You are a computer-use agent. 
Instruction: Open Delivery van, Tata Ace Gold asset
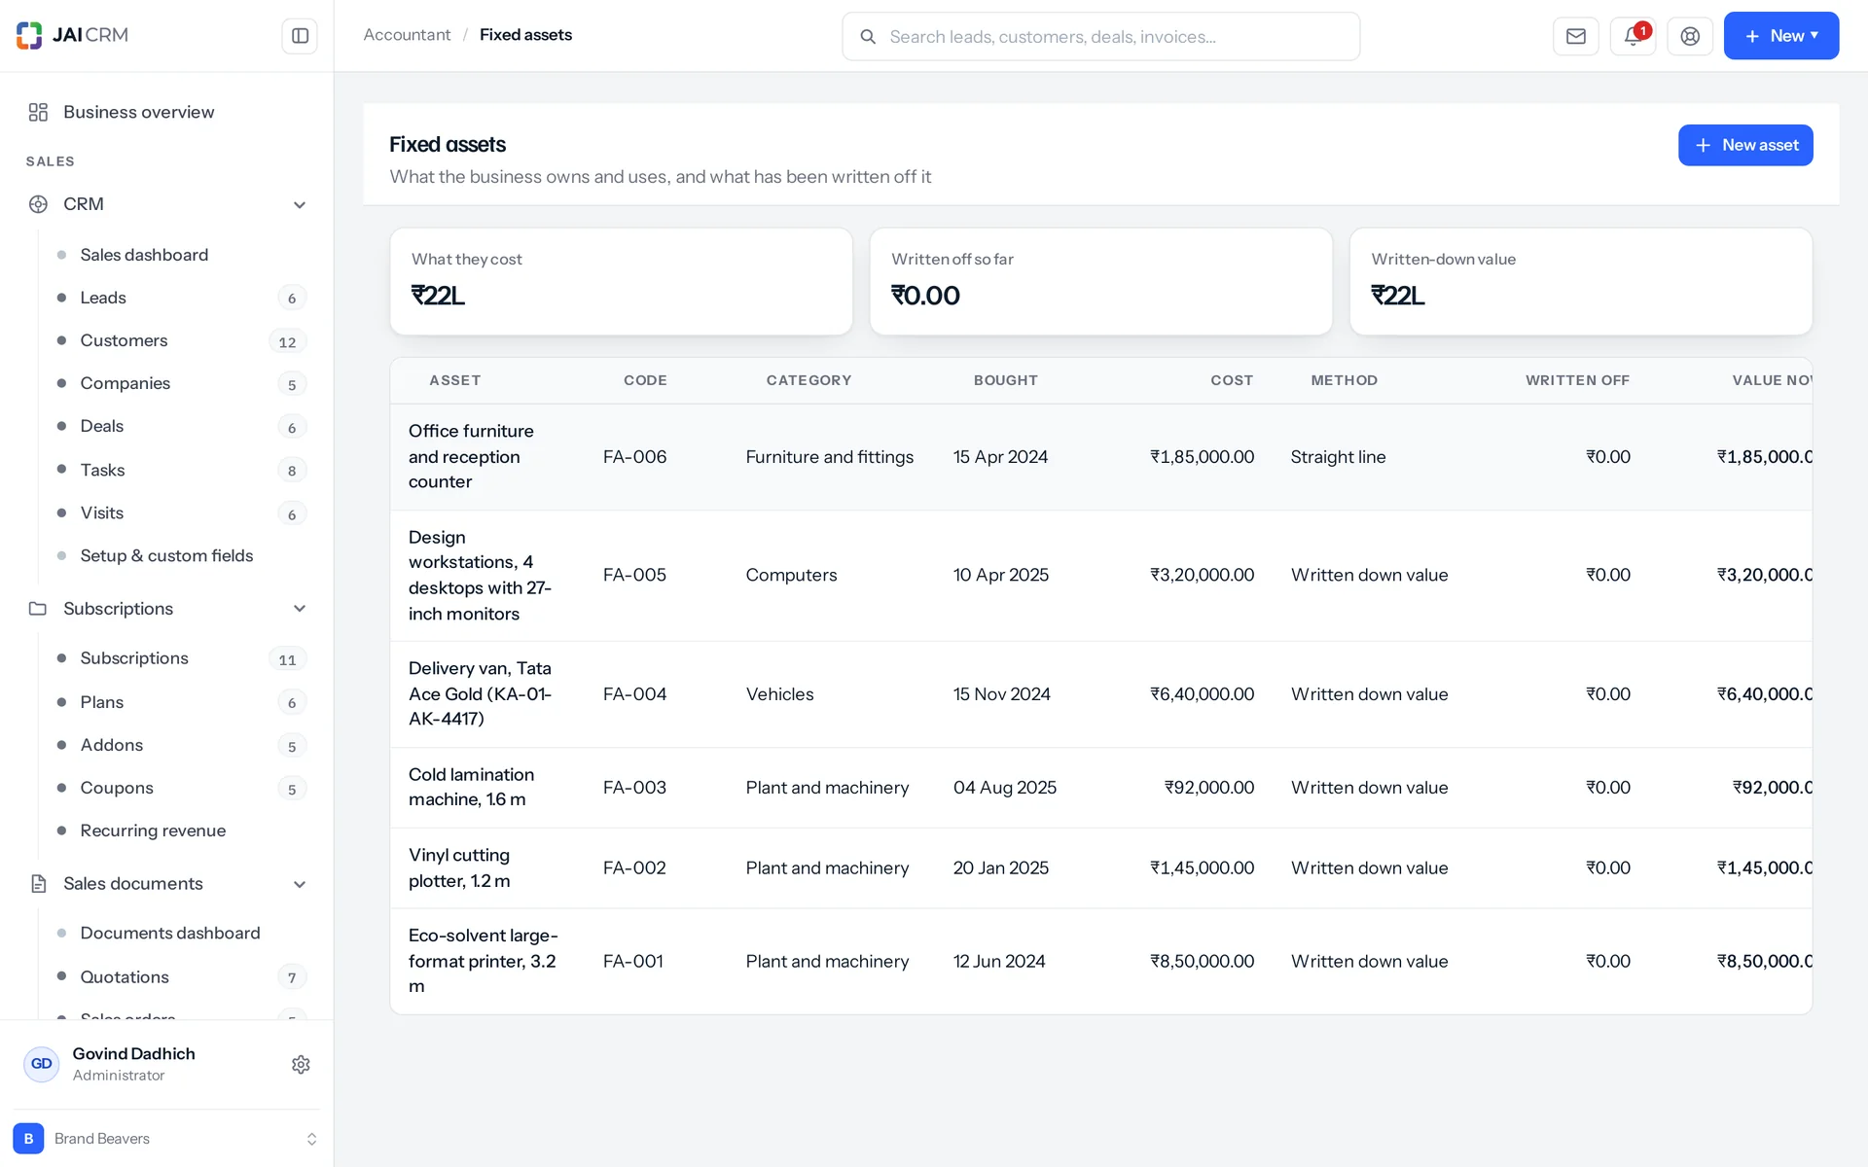[x=480, y=693]
